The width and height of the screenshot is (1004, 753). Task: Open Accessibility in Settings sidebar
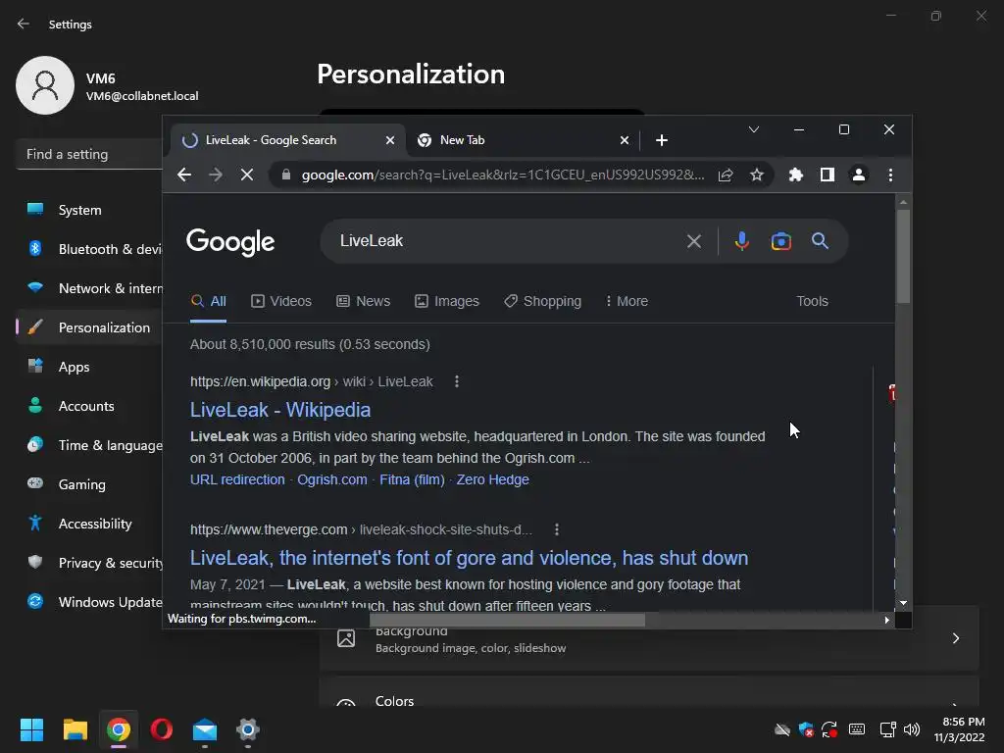[x=89, y=524]
